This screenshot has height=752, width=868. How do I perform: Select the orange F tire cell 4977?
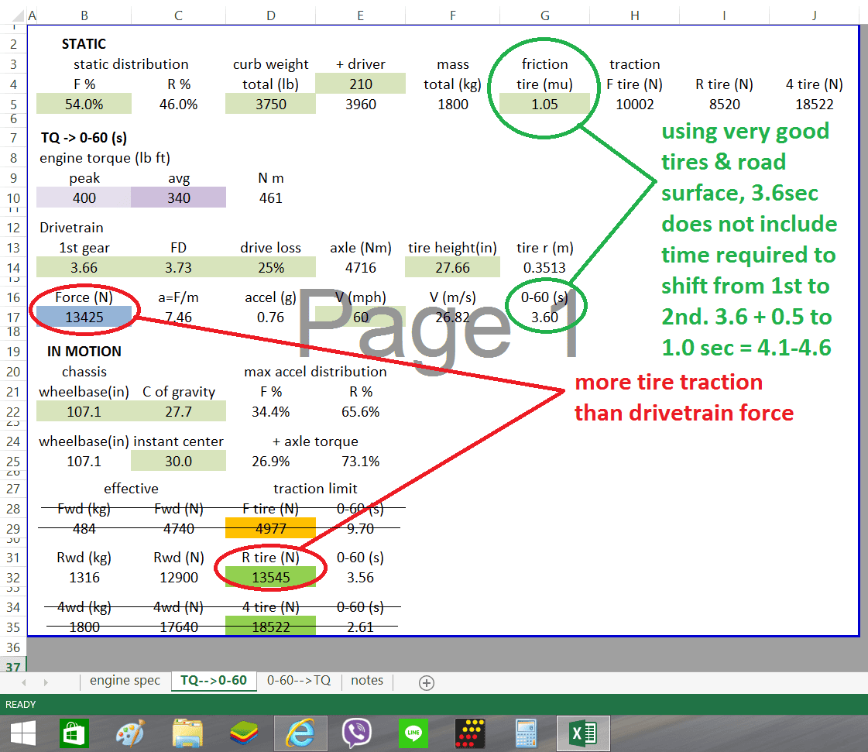point(271,528)
